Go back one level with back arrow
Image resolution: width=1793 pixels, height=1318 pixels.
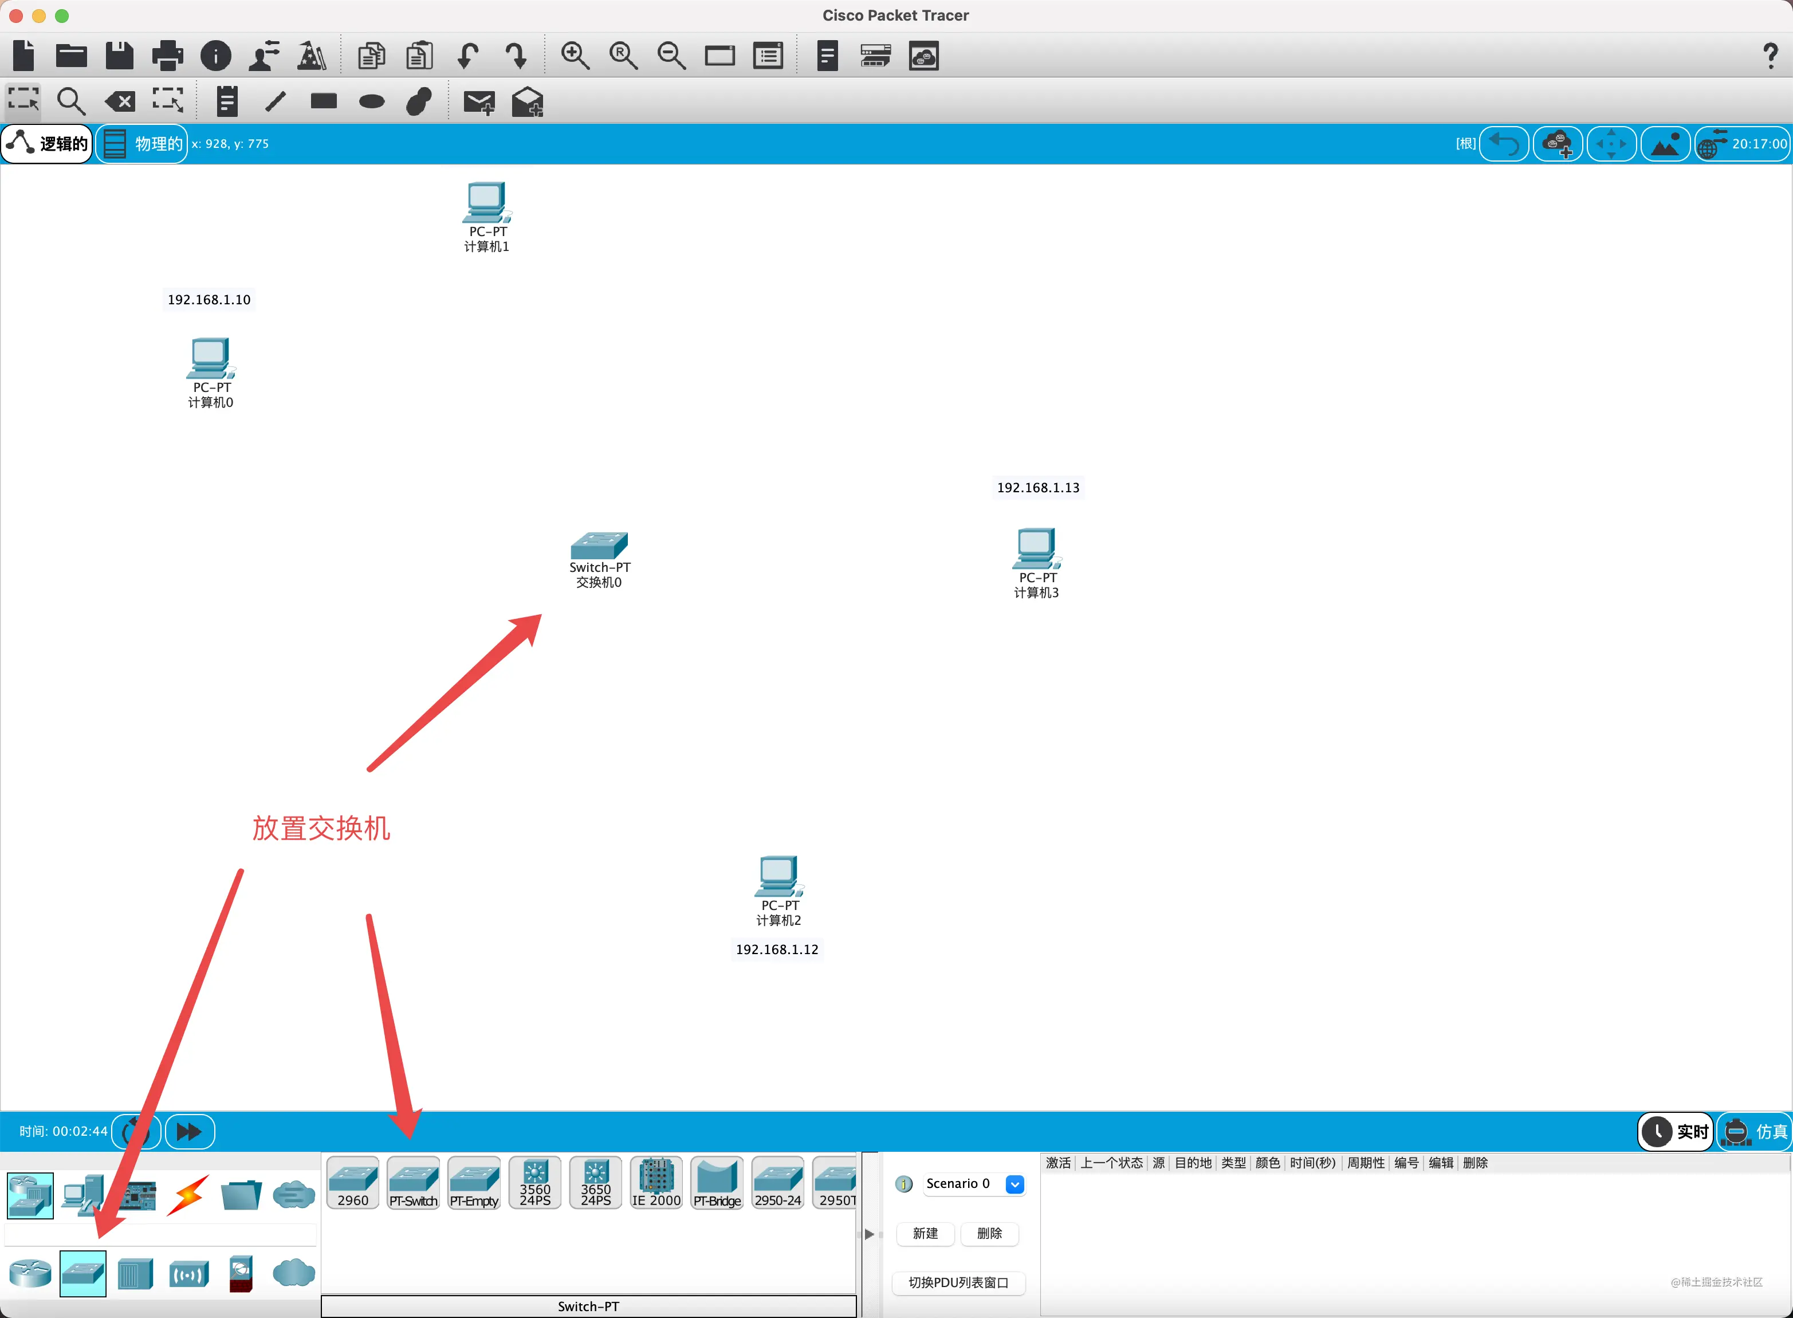point(1504,144)
